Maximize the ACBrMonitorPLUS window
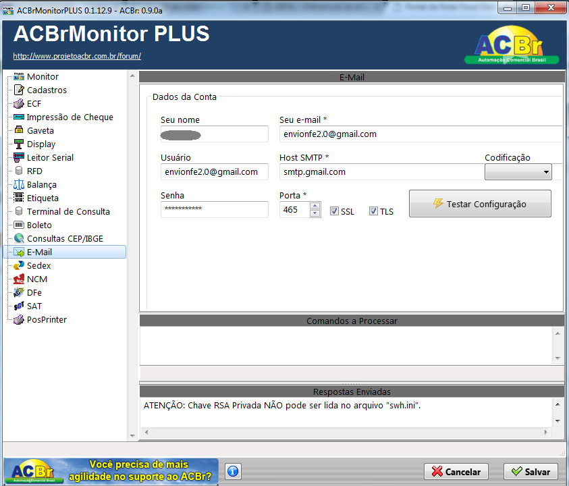Image resolution: width=569 pixels, height=486 pixels. tap(525, 7)
